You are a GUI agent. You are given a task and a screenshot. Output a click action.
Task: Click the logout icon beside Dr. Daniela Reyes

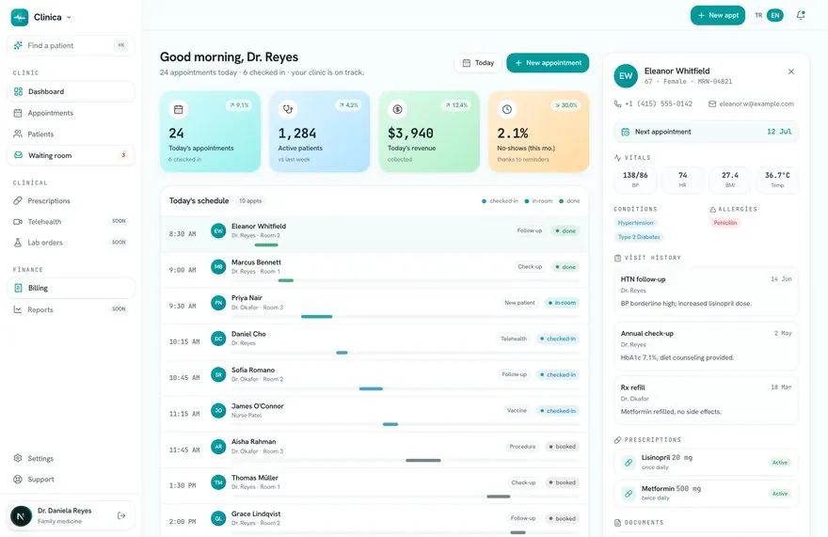click(x=121, y=516)
